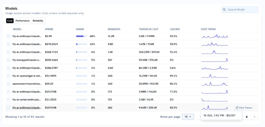The image size is (265, 127).
Task: Click the $31.9895 spend value
Action: coord(51,76)
